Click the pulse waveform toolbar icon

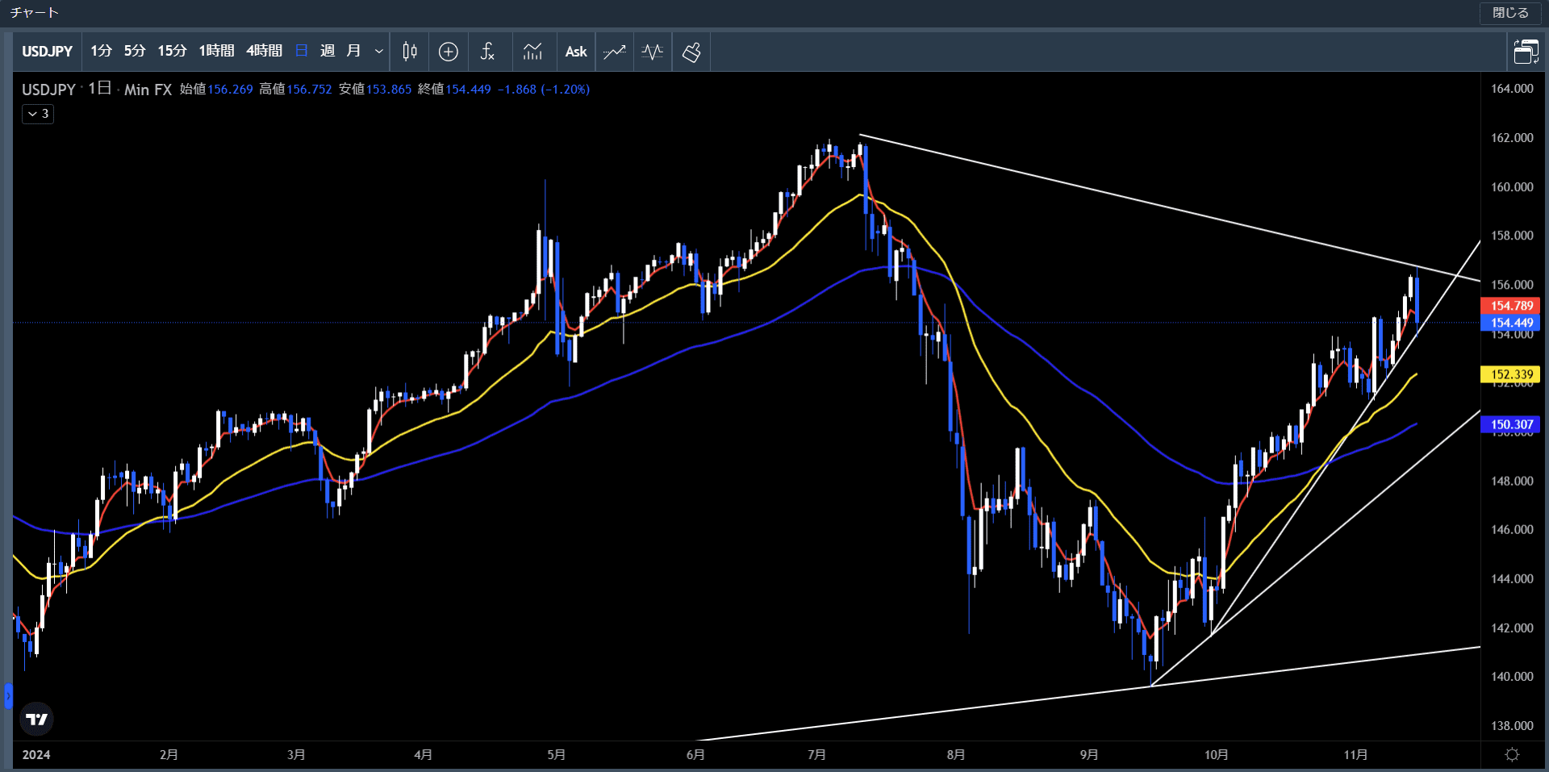[653, 52]
